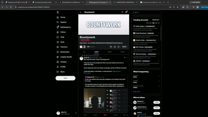Screen dimensions: 208x117
Task: Open Grok in the left sidebar
Action: coord(60,42)
